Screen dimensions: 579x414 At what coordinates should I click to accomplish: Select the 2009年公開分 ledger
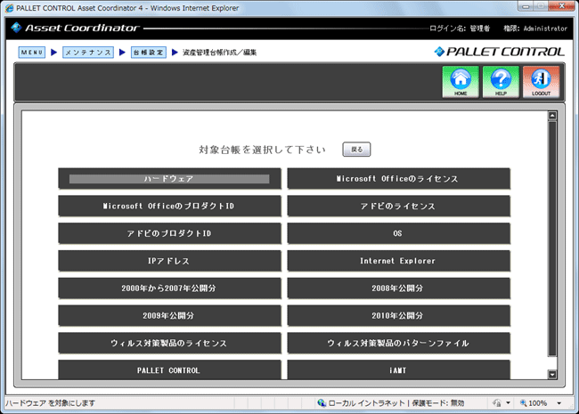[169, 315]
